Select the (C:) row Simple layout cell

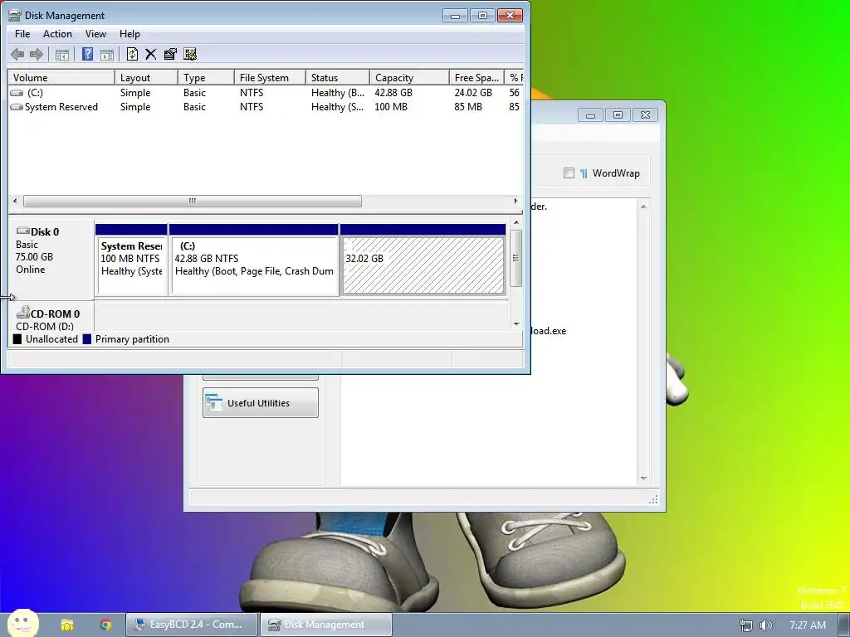click(x=135, y=93)
